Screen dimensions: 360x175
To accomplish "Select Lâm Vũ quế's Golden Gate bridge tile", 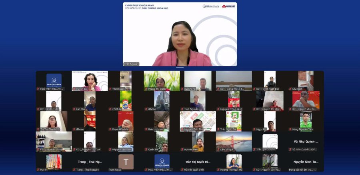I will click(234, 141).
